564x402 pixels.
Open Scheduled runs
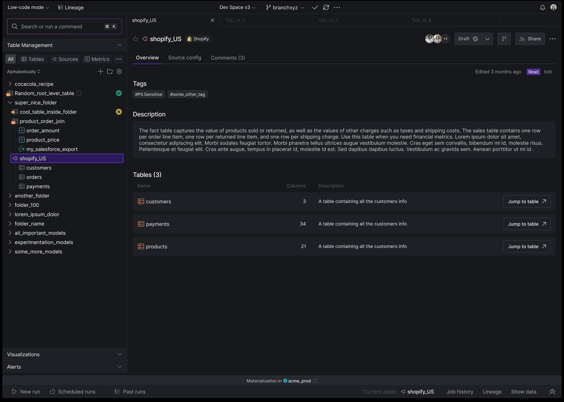point(73,392)
